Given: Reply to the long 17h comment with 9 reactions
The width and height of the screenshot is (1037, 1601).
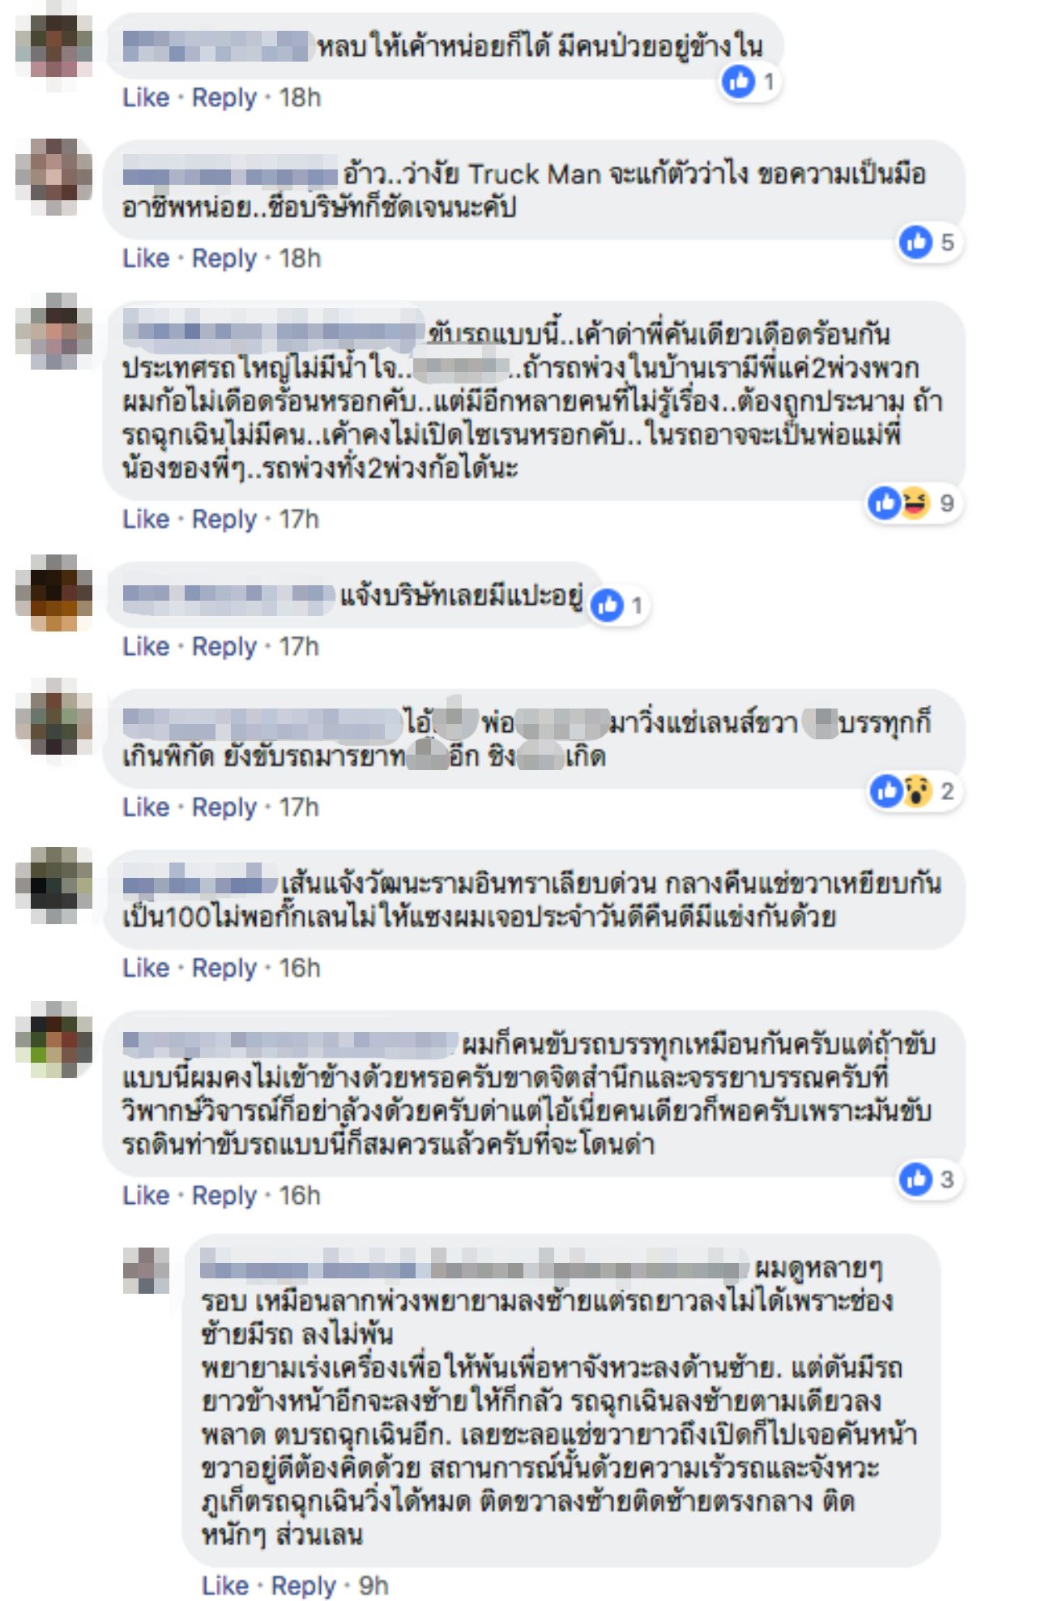Looking at the screenshot, I should pyautogui.click(x=224, y=519).
